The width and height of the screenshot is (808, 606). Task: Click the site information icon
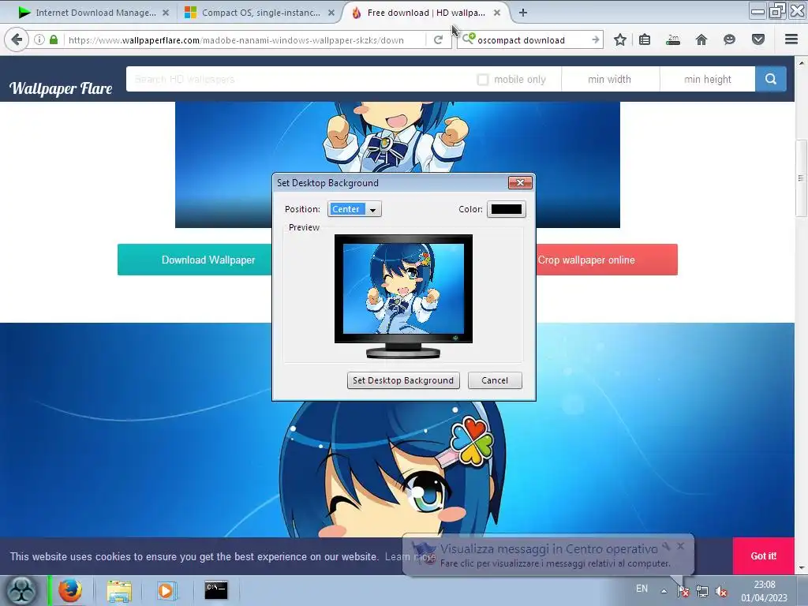(x=39, y=39)
